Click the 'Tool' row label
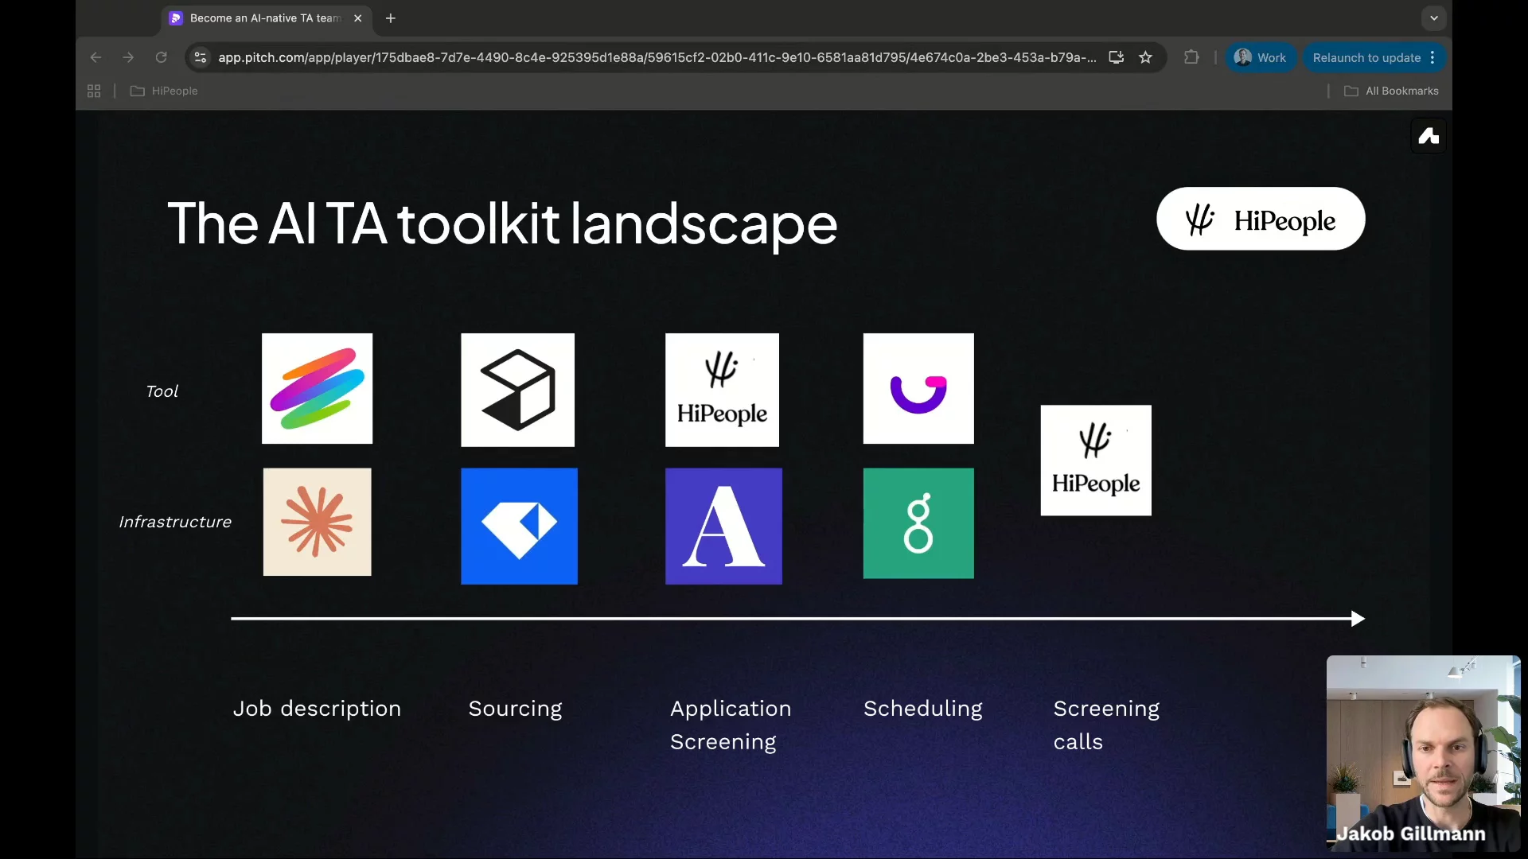This screenshot has height=859, width=1528. pos(162,391)
